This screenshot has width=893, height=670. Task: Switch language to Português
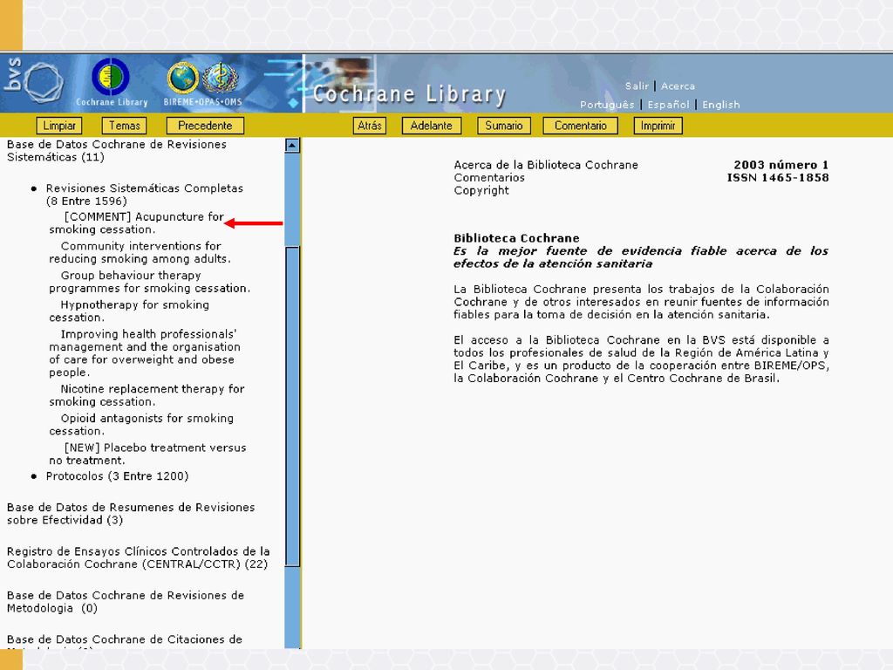tap(607, 105)
